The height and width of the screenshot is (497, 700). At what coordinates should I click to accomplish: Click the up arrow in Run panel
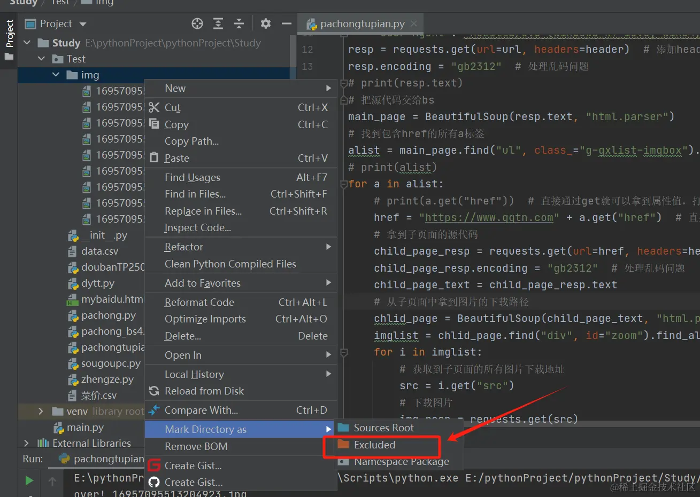(52, 482)
